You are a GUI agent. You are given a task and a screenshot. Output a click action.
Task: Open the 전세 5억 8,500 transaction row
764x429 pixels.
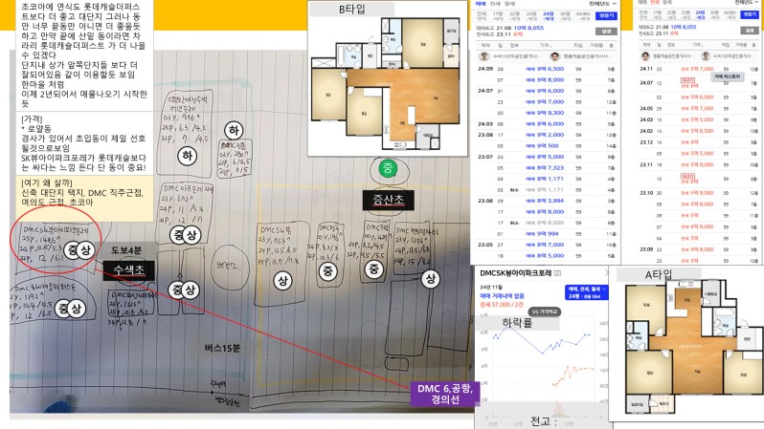(x=697, y=131)
